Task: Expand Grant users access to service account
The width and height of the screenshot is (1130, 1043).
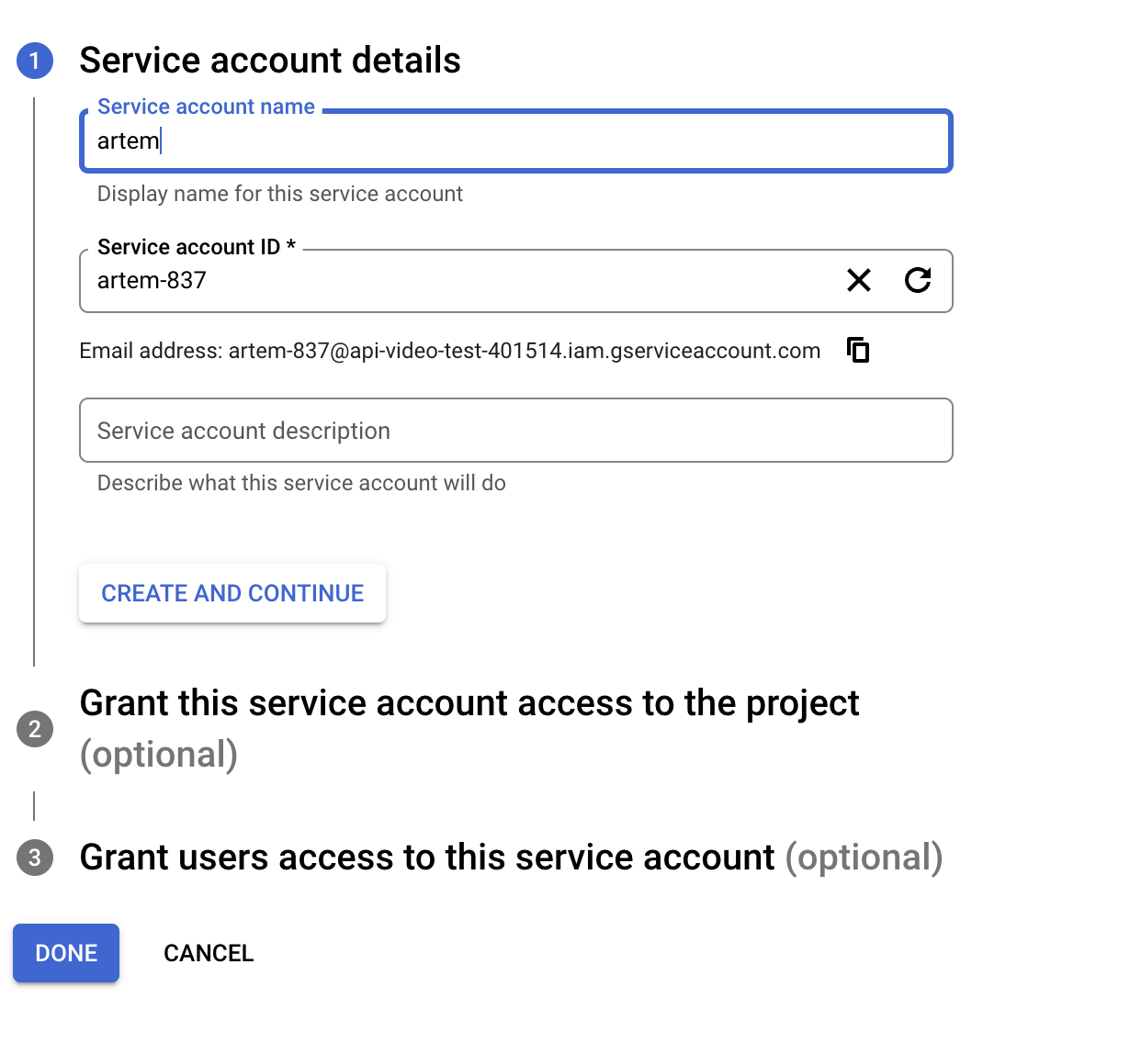Action: pyautogui.click(x=427, y=858)
